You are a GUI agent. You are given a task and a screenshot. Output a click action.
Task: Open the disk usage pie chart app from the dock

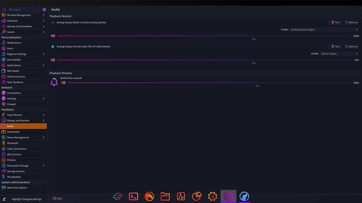pyautogui.click(x=197, y=196)
